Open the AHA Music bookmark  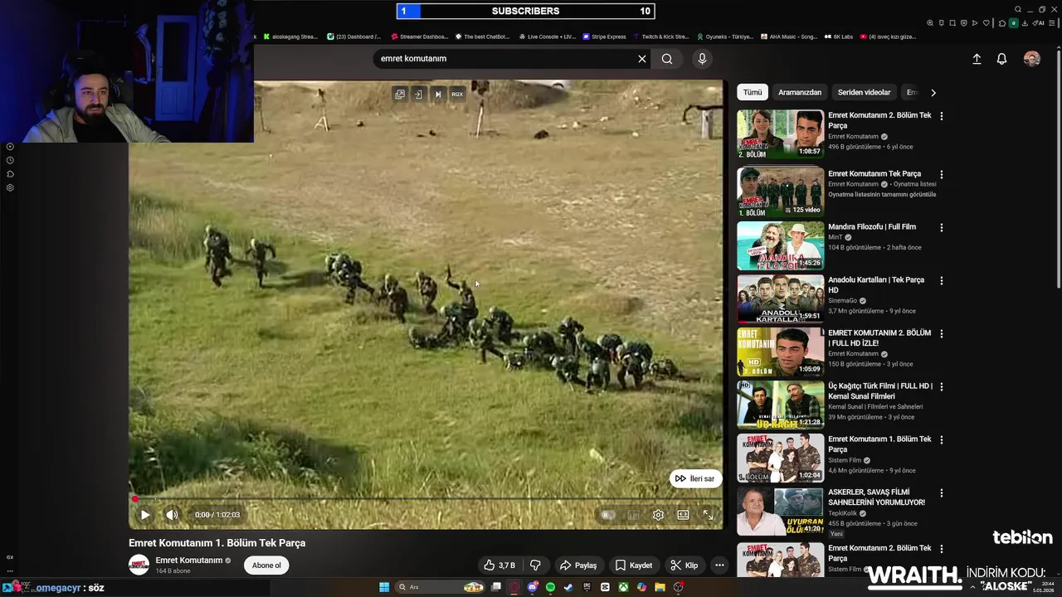[789, 36]
